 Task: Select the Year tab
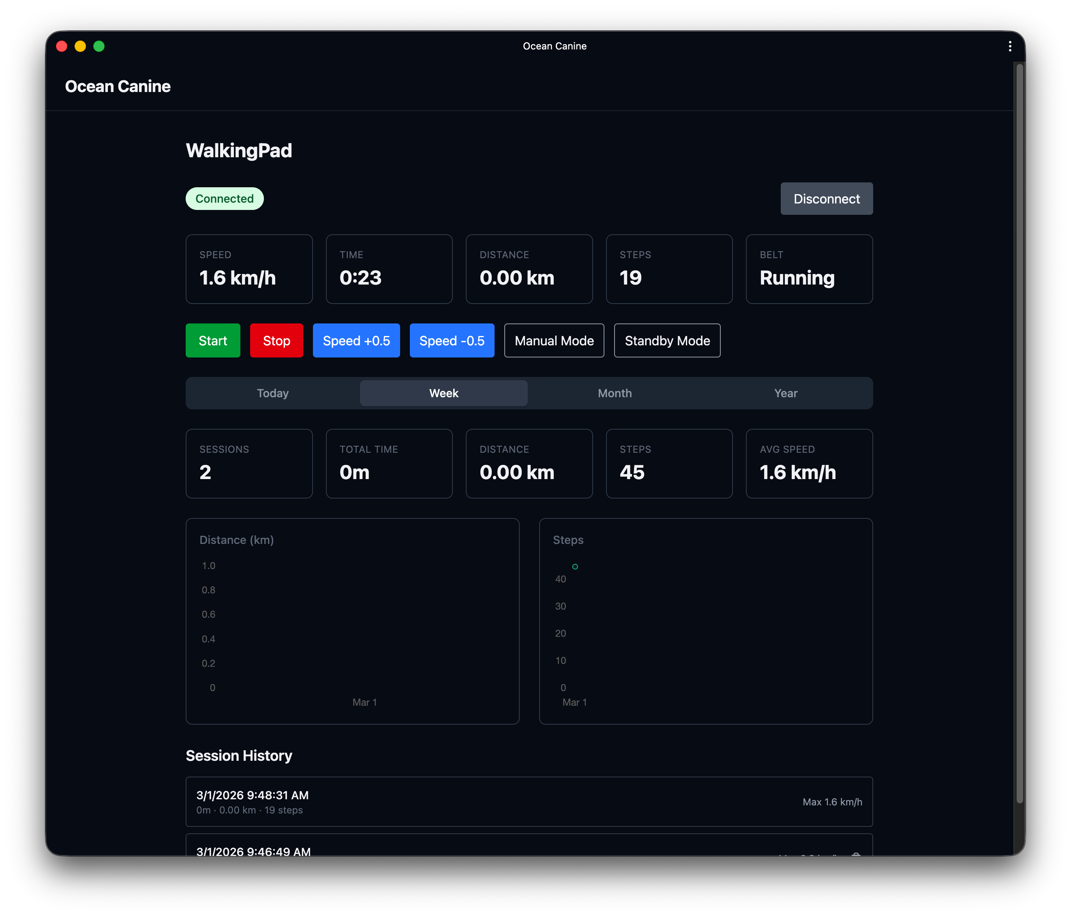click(x=786, y=394)
